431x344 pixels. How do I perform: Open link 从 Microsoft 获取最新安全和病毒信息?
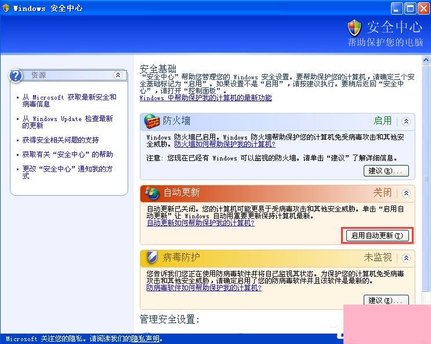point(69,101)
